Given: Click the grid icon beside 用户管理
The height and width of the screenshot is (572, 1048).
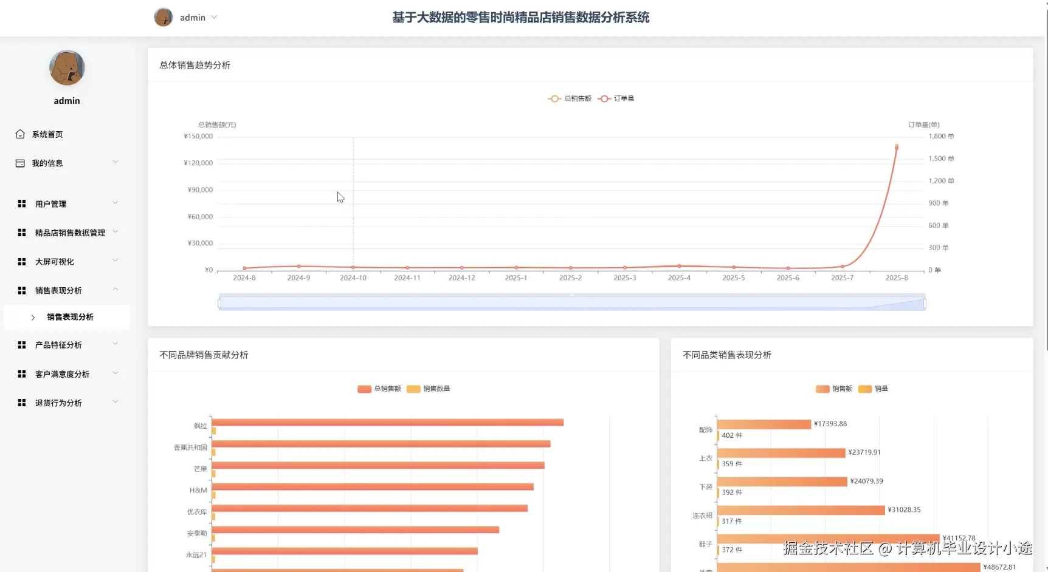Looking at the screenshot, I should coord(22,204).
